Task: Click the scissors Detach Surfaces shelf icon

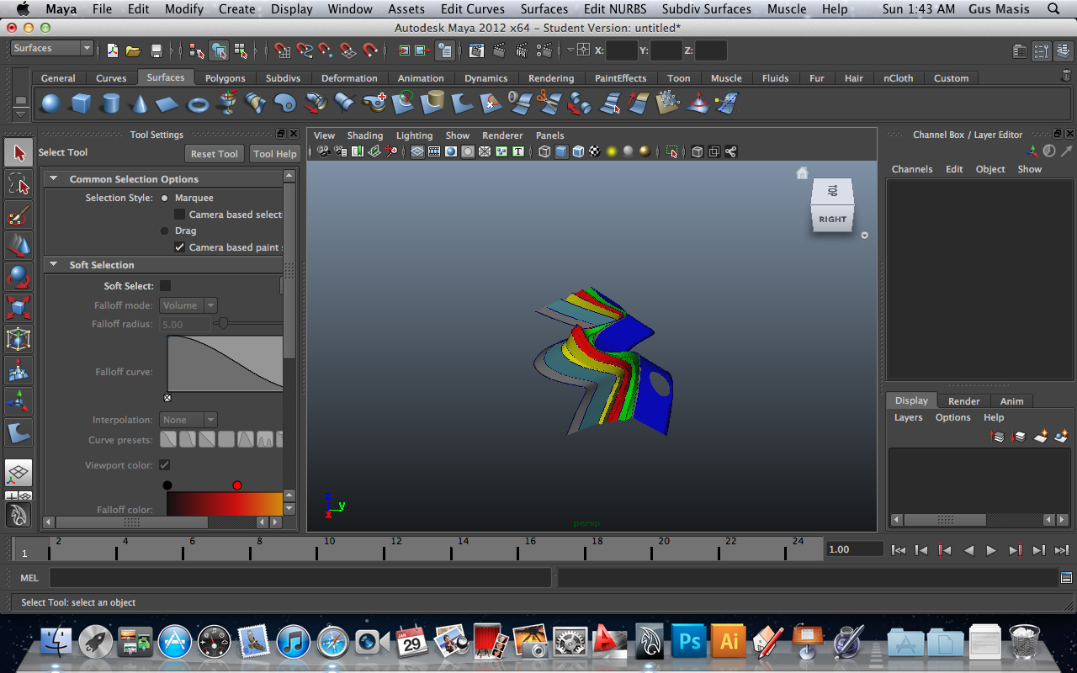Action: click(x=549, y=103)
